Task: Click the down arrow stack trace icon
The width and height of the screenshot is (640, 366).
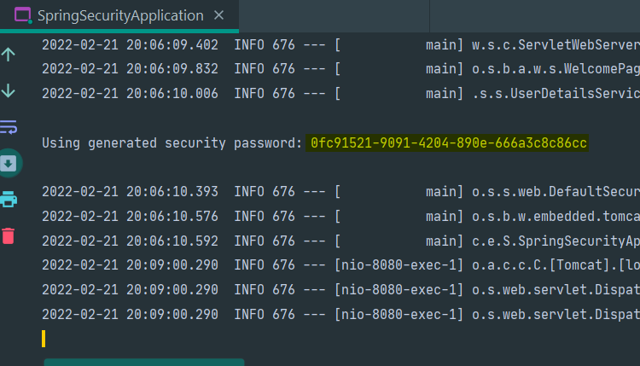Action: (9, 90)
